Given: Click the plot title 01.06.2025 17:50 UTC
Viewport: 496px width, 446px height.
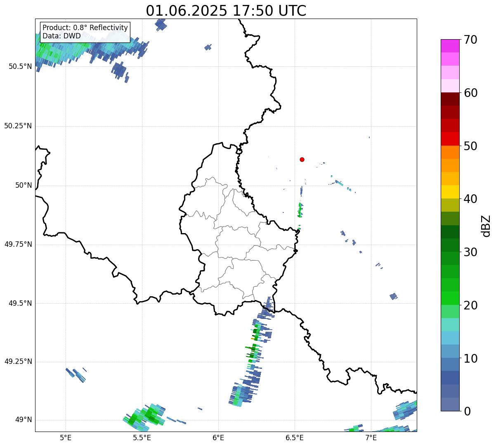Looking at the screenshot, I should [x=226, y=11].
